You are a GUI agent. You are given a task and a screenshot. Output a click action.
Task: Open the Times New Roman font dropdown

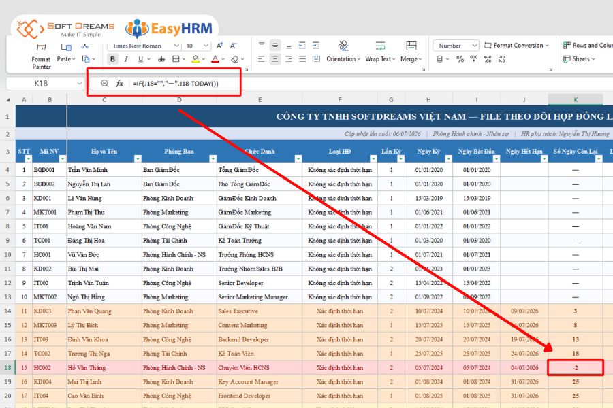pos(176,46)
